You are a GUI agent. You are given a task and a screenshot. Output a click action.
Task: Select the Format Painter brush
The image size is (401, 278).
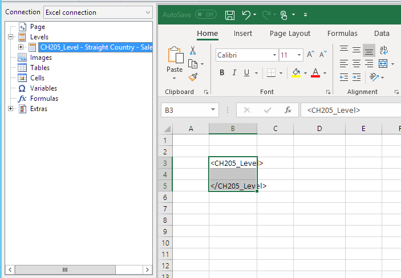[x=193, y=77]
